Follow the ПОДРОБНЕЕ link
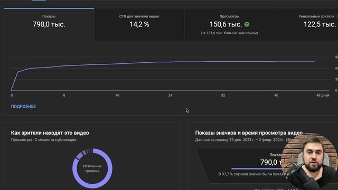 (23, 107)
